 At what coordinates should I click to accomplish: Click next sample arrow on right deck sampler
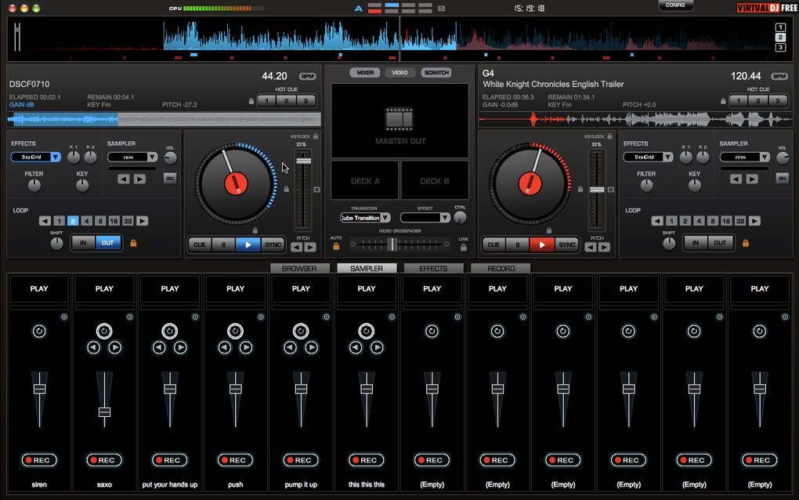pyautogui.click(x=752, y=179)
